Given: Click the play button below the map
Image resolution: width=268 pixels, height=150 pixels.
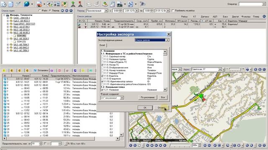Looking at the screenshot, I should coord(156,145).
